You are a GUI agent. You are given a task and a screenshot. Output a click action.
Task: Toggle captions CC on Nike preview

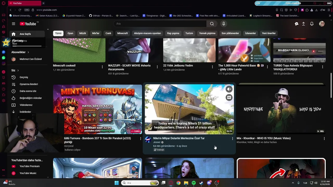point(229,98)
